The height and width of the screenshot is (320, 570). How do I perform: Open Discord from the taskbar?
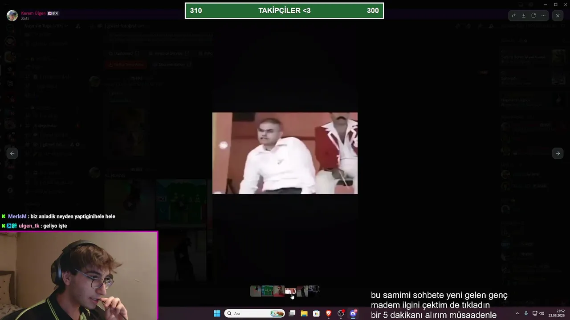click(x=354, y=313)
